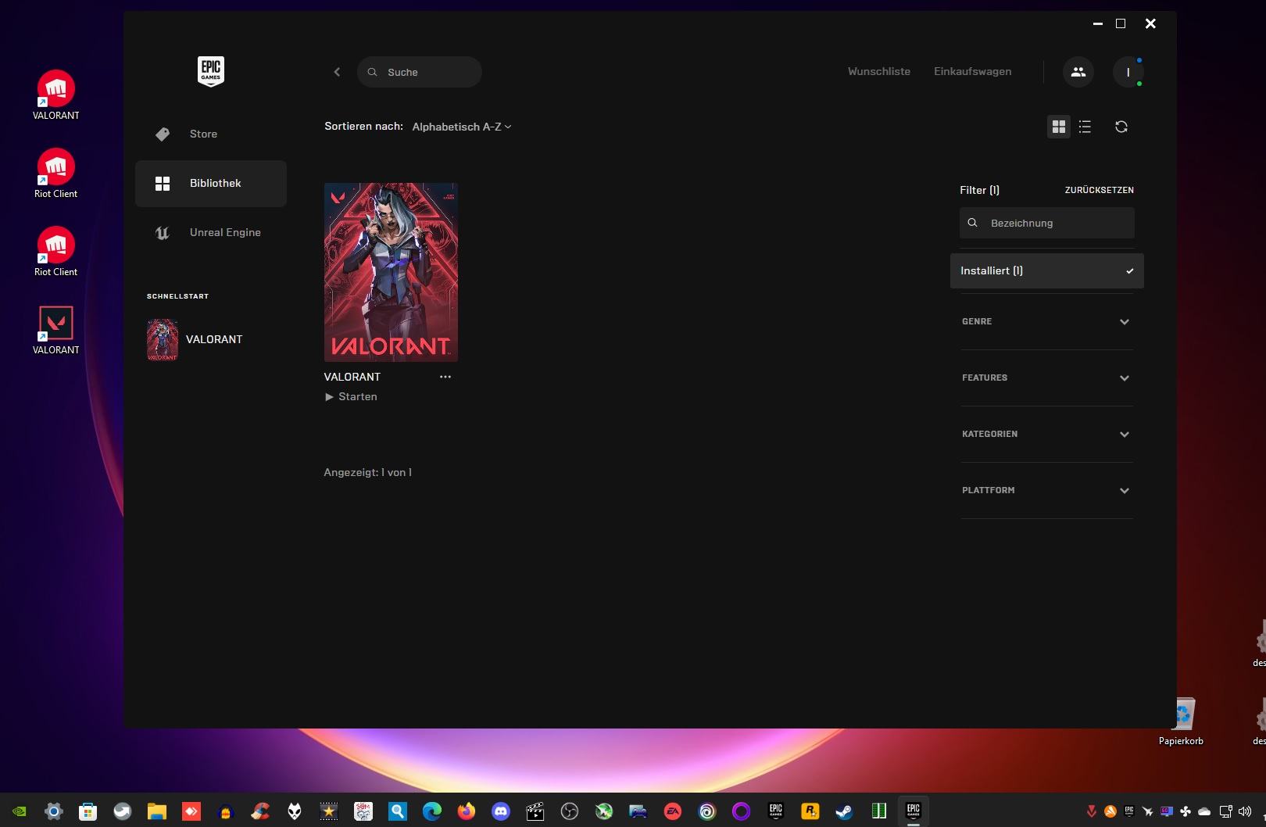Open the Wunschliste page

point(879,71)
